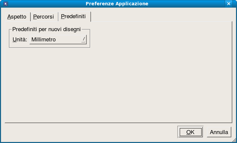237x143 pixels.
Task: Open the Unità dropdown showing Millimetro
Action: coord(58,40)
